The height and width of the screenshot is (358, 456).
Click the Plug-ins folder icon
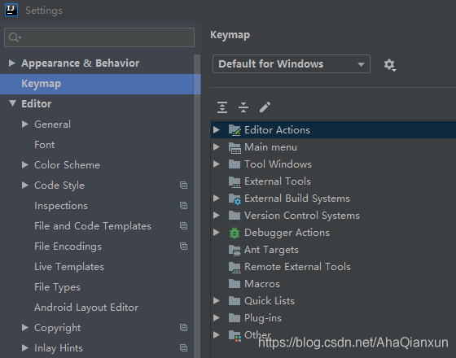point(235,318)
